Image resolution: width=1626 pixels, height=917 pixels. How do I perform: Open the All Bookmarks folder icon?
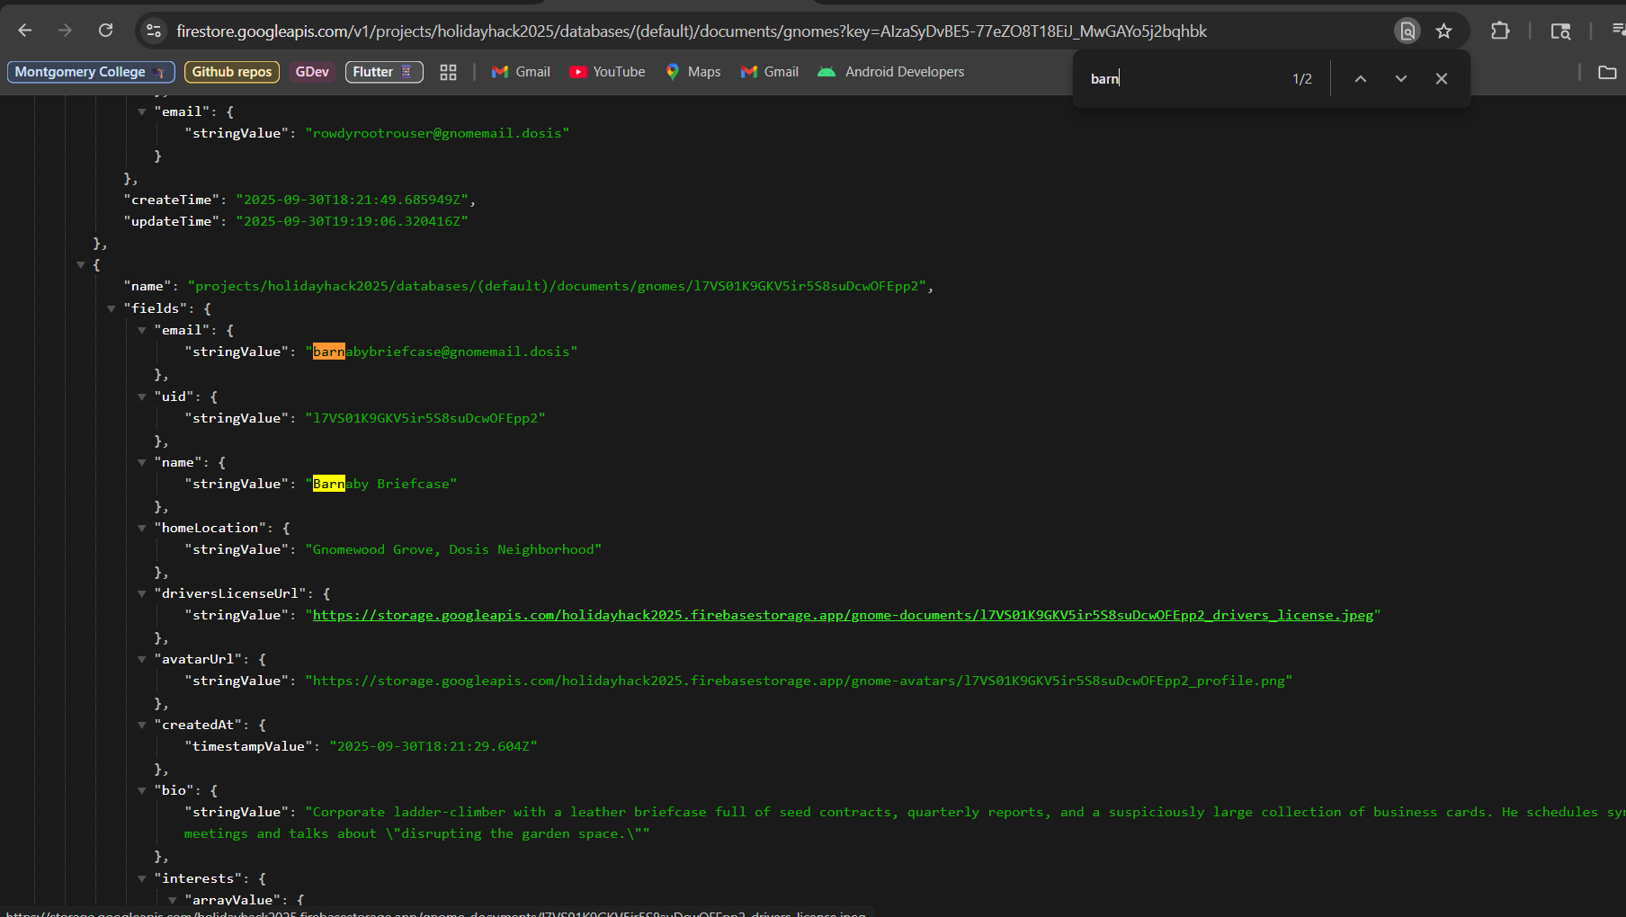pos(1607,72)
